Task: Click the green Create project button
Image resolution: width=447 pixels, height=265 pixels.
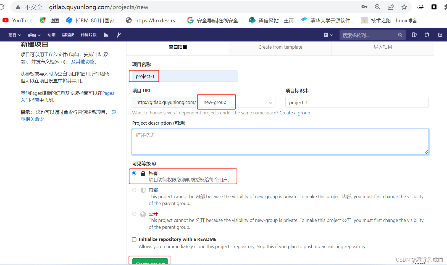Action: (x=149, y=263)
